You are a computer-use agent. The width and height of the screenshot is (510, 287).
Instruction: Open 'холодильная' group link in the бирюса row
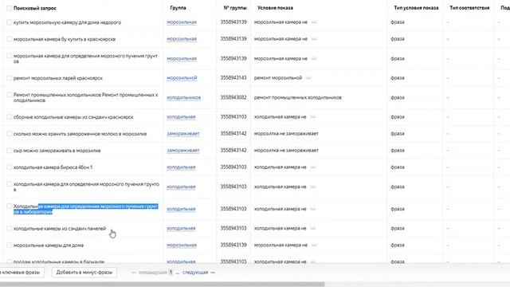click(x=181, y=167)
